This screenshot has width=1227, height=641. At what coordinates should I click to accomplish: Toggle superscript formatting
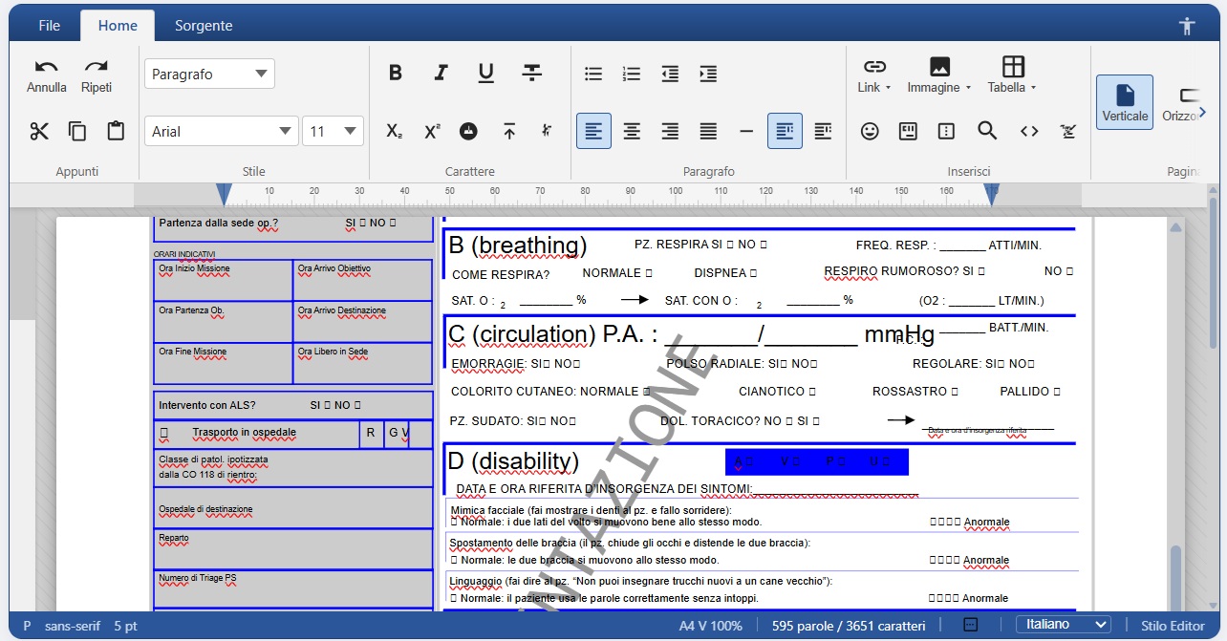coord(432,131)
